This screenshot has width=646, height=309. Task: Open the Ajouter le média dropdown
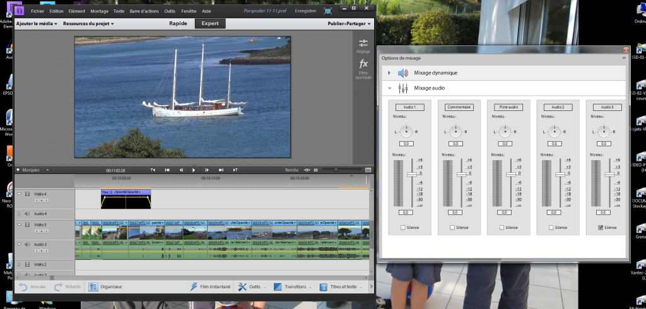(x=37, y=23)
